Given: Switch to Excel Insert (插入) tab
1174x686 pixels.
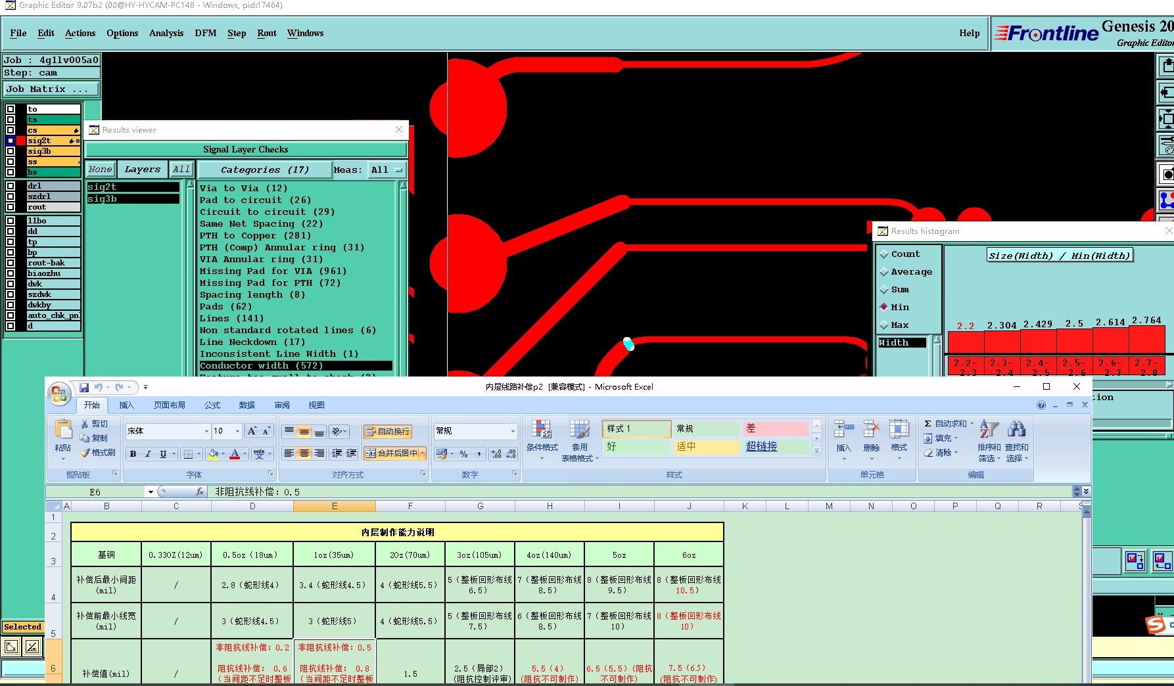Looking at the screenshot, I should click(x=126, y=405).
